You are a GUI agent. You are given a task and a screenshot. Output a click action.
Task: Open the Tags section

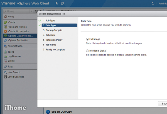tap(10, 67)
